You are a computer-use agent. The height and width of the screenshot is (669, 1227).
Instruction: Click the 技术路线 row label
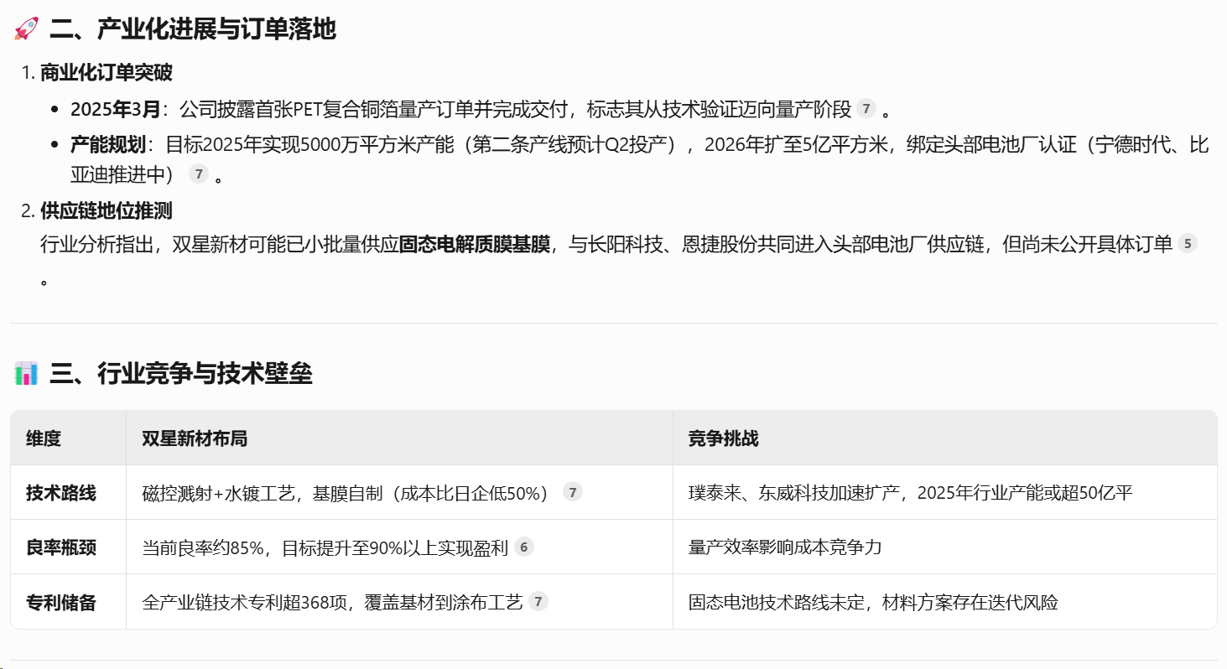click(x=61, y=493)
